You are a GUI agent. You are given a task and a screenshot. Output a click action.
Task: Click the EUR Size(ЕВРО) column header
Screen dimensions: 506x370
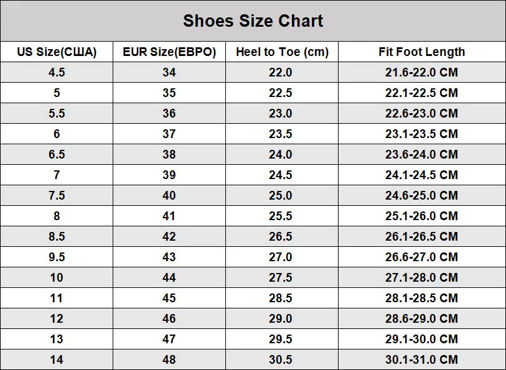tap(169, 52)
